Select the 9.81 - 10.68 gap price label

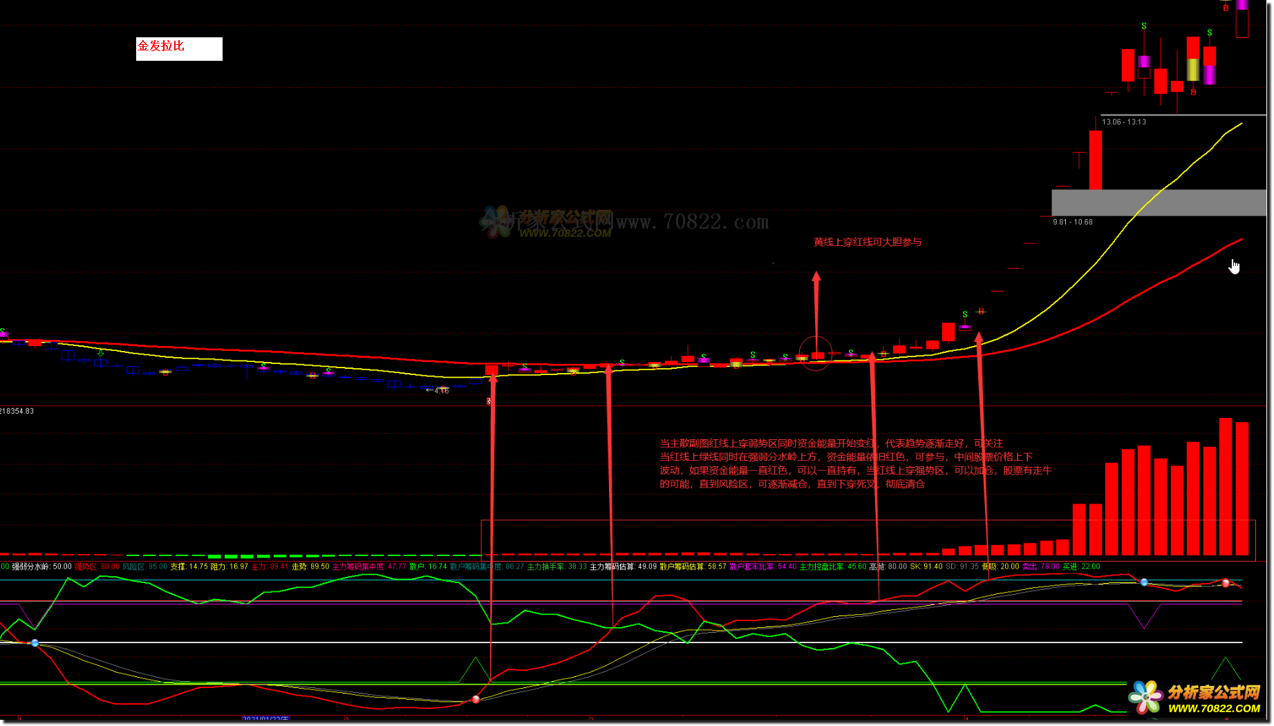pyautogui.click(x=1073, y=222)
